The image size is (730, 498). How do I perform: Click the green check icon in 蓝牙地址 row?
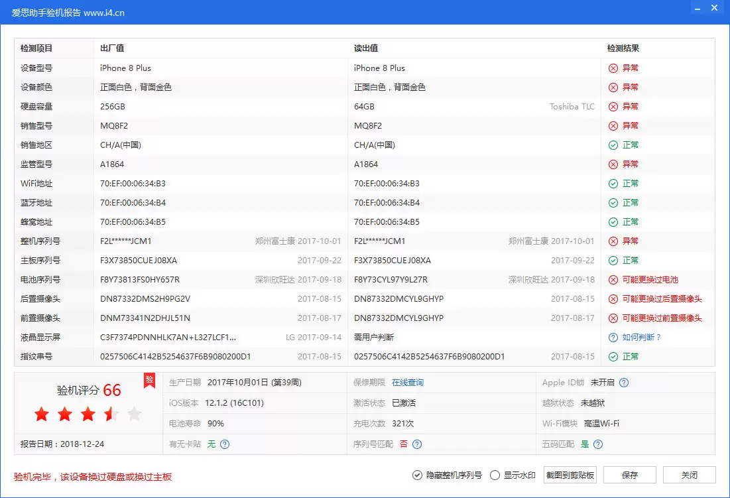613,203
